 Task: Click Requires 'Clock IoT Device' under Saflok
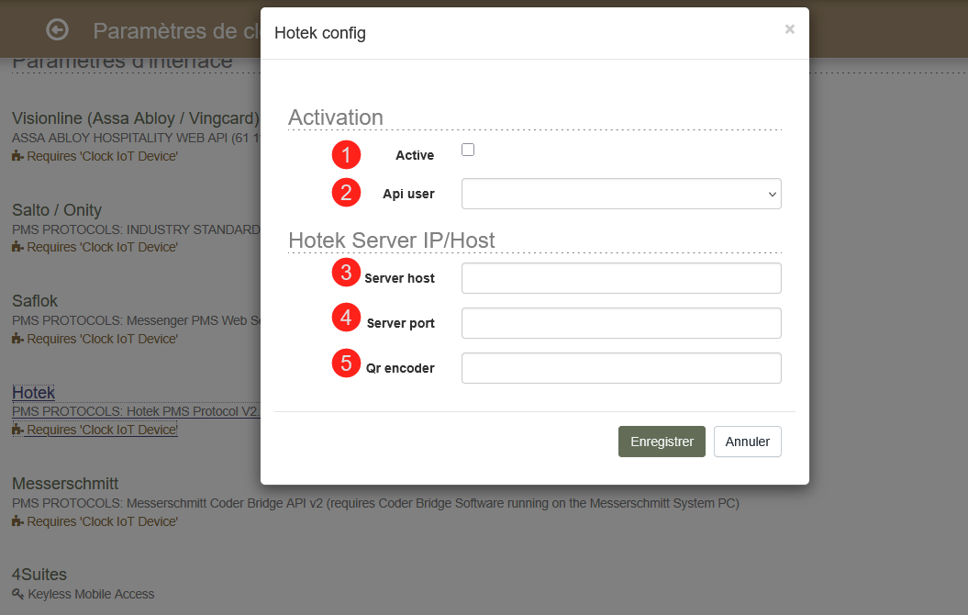point(102,339)
